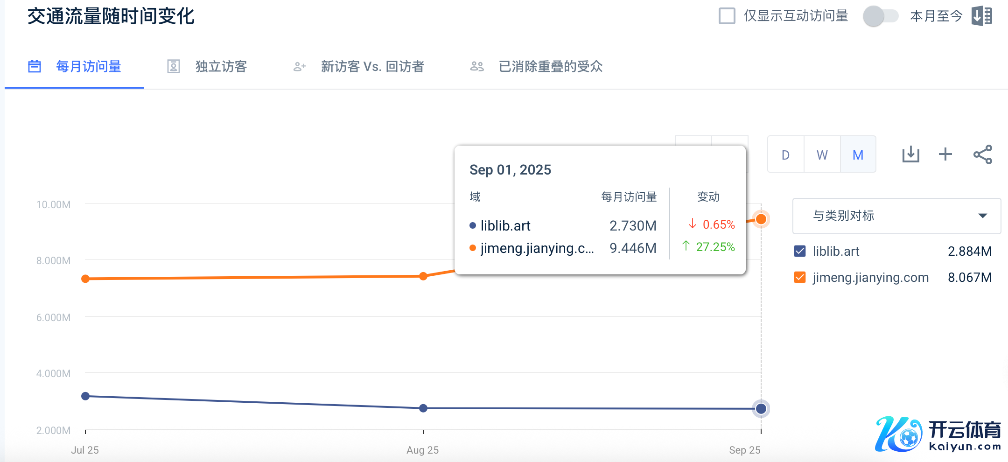Click the plus icon to add a competitor
This screenshot has height=462, width=1008.
pyautogui.click(x=945, y=154)
